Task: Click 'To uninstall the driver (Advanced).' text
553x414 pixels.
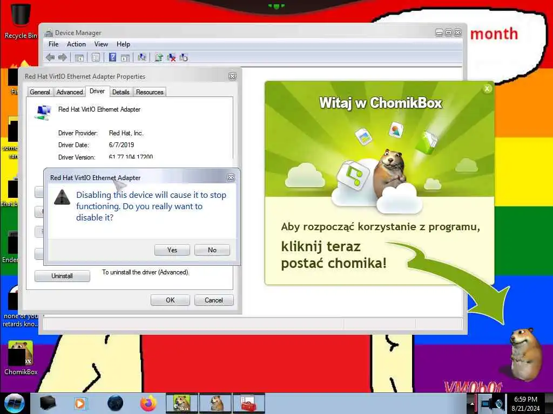Action: click(x=146, y=272)
